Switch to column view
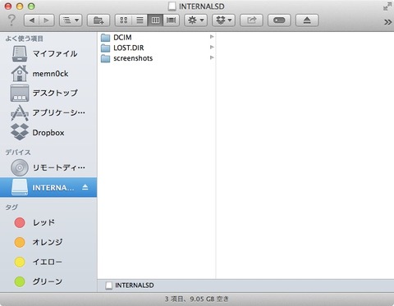Viewport: 394px width, 306px height. (155, 21)
